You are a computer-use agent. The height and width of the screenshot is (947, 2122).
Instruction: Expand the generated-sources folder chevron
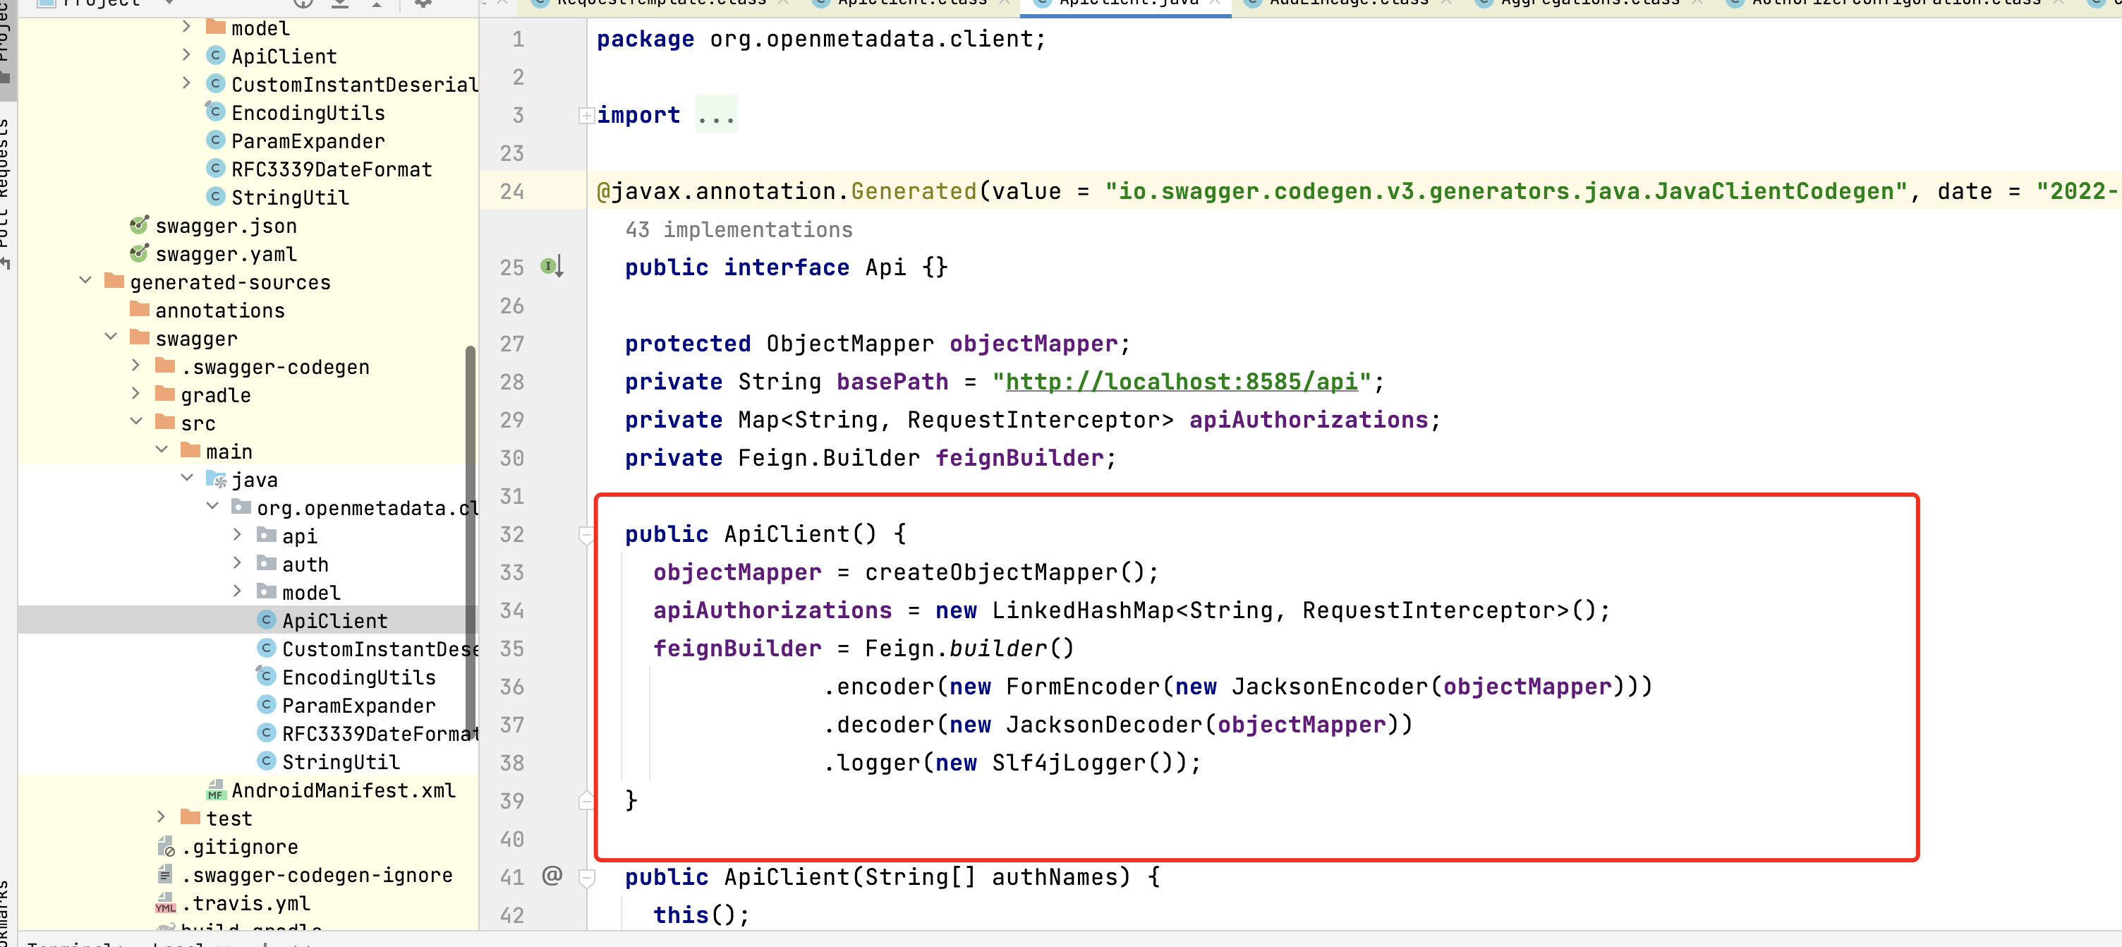[85, 280]
